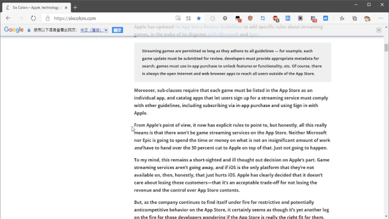
Task: Open the Favorites list button
Action: 342,18
